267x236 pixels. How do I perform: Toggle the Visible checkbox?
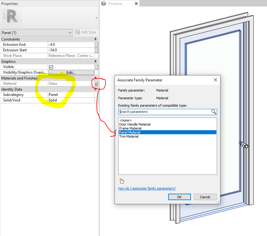(x=51, y=67)
